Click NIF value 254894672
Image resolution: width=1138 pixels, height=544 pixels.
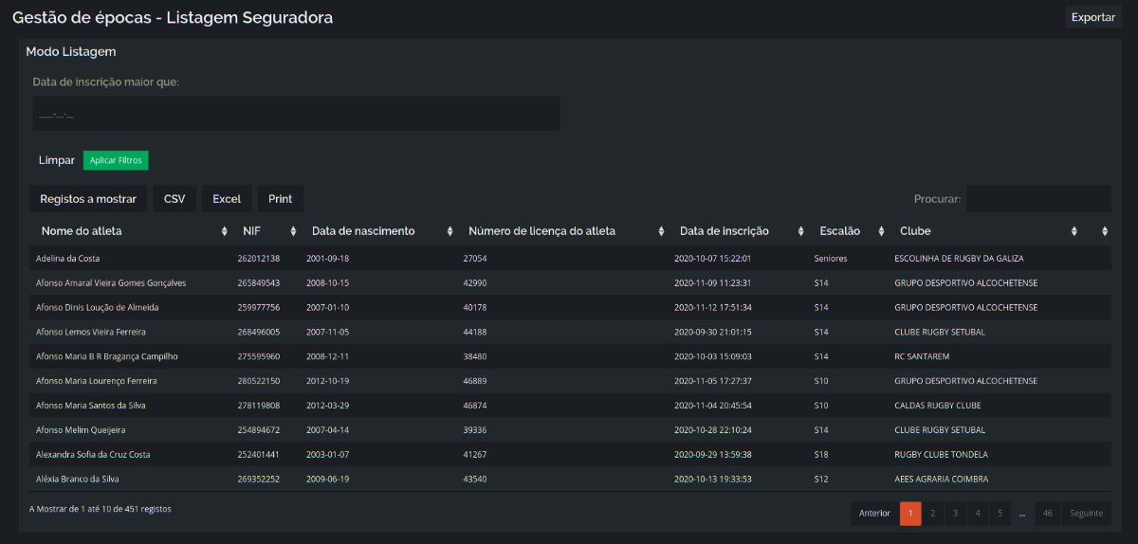tap(259, 430)
